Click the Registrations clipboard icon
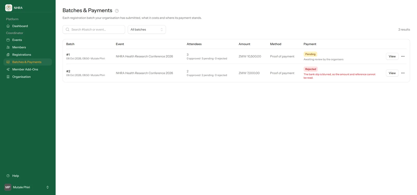This screenshot has height=195, width=417. [8, 55]
